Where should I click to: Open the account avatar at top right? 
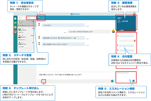point(134,14)
